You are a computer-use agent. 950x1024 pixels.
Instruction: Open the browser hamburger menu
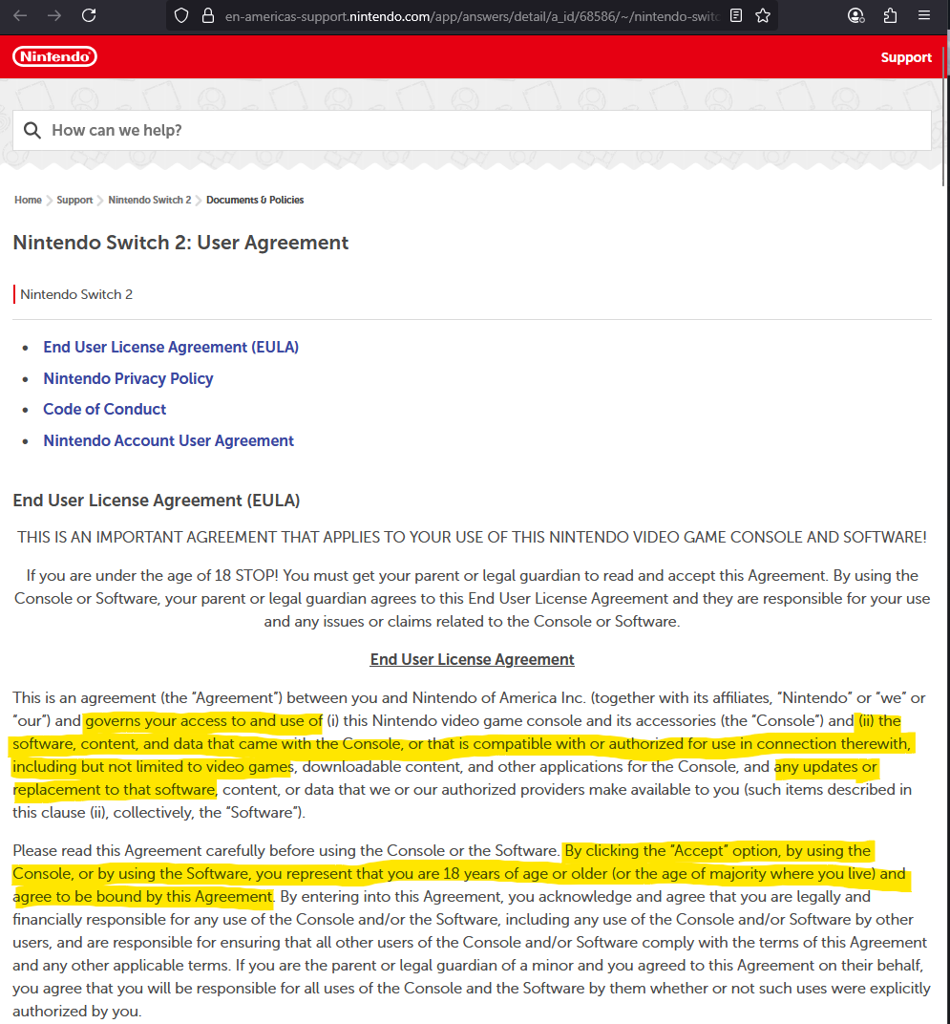coord(924,15)
